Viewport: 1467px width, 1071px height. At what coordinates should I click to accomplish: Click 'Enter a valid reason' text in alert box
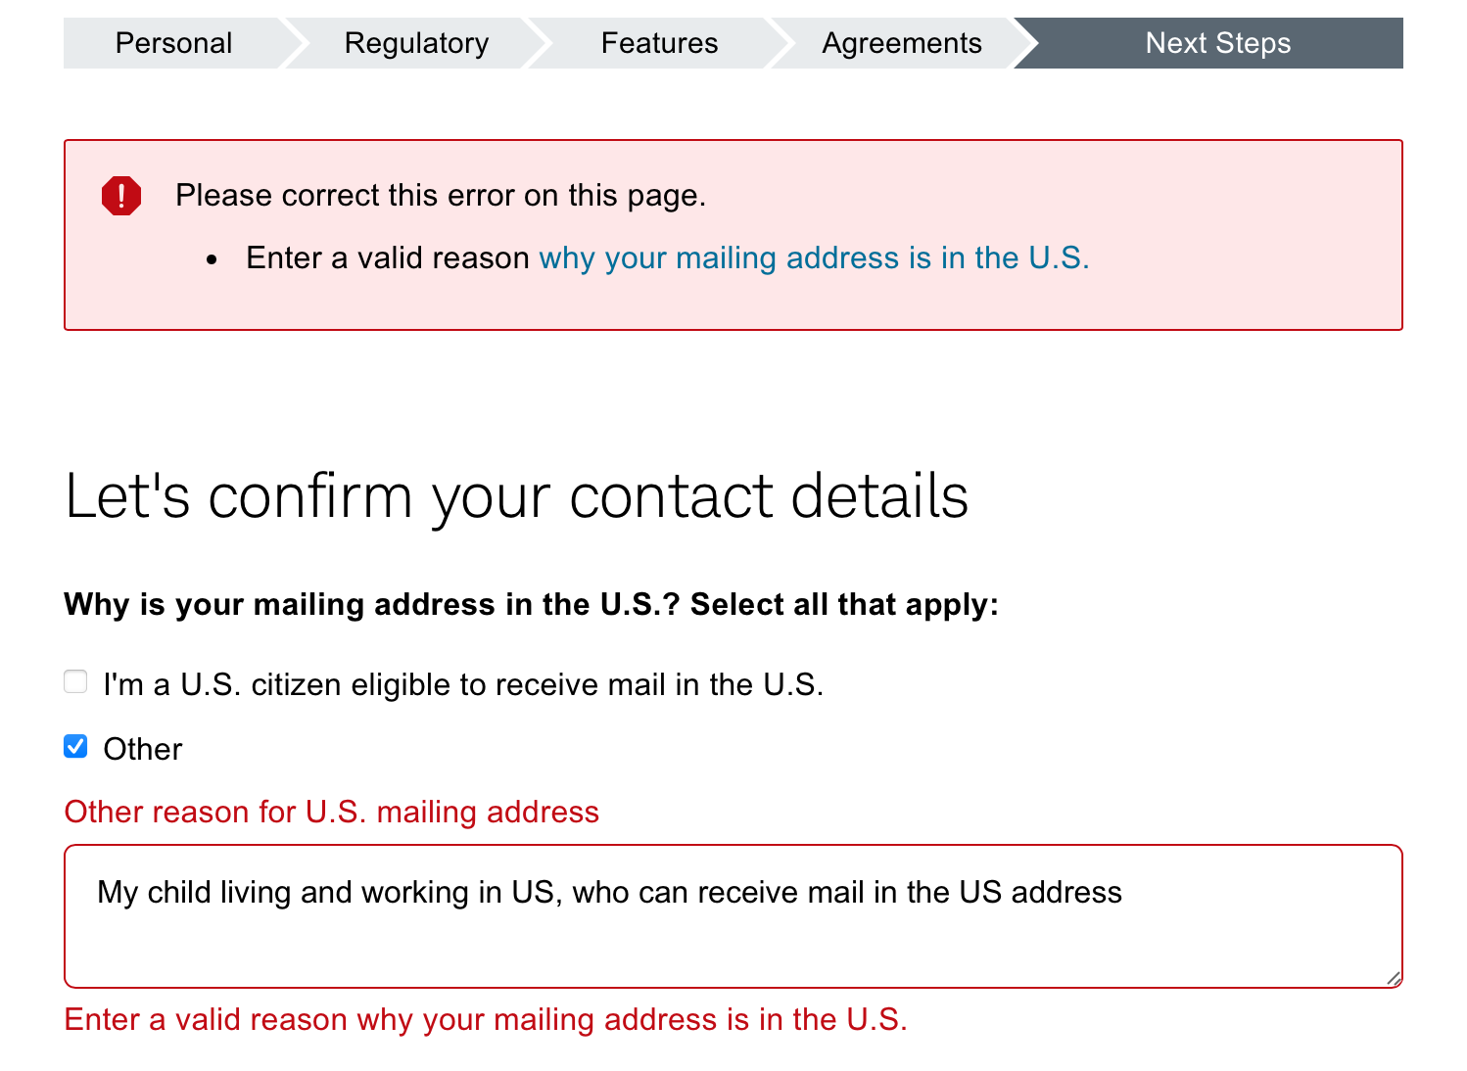coord(388,257)
